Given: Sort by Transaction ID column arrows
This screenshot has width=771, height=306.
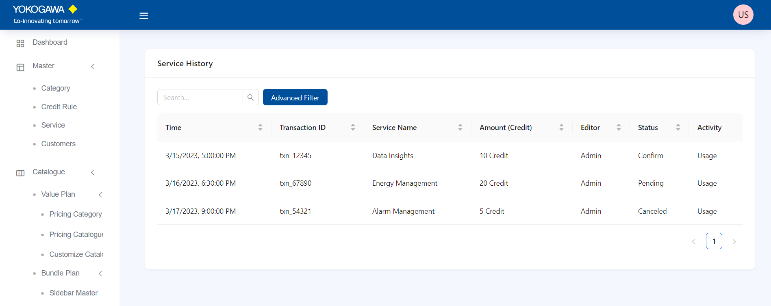Looking at the screenshot, I should point(353,128).
